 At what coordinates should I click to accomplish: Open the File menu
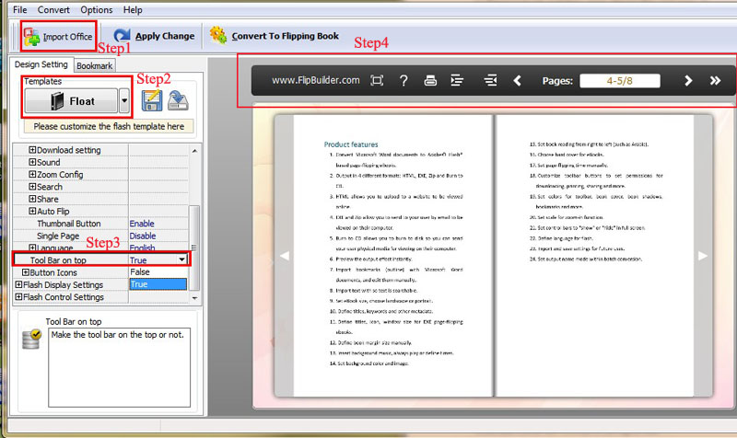(19, 9)
